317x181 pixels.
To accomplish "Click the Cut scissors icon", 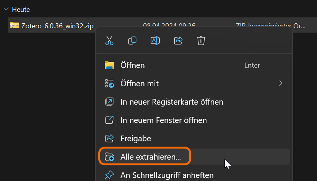I will 109,41.
